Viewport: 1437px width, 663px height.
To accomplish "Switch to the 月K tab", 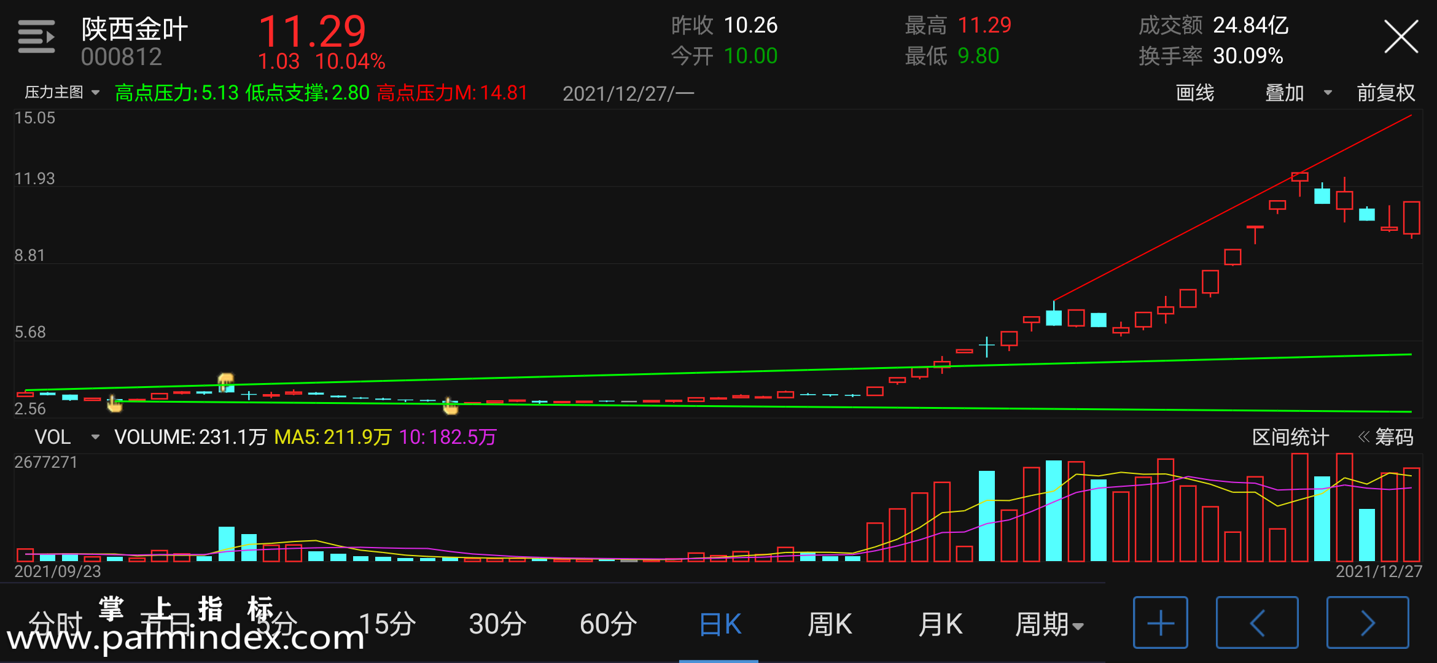I will pyautogui.click(x=940, y=624).
